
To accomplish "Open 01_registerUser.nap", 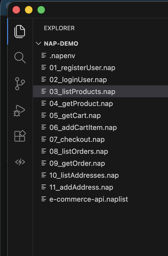I will click(101, 68).
